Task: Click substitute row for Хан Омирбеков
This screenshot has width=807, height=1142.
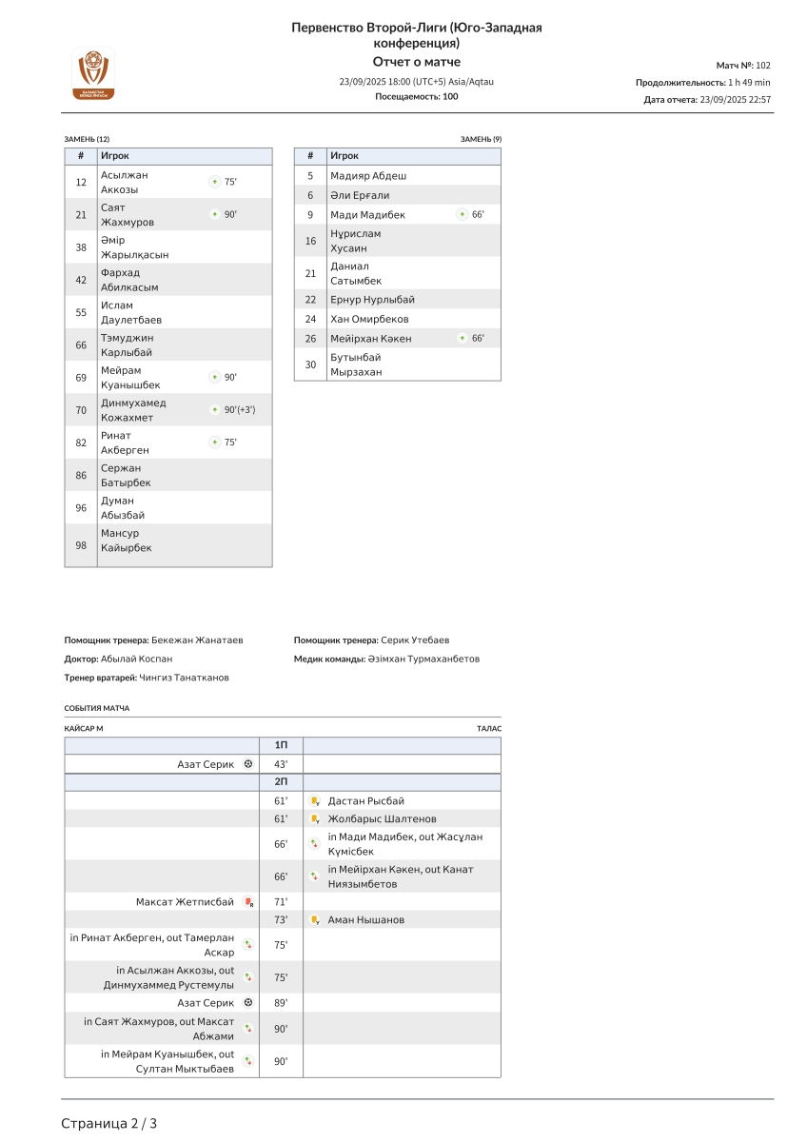Action: [x=397, y=319]
